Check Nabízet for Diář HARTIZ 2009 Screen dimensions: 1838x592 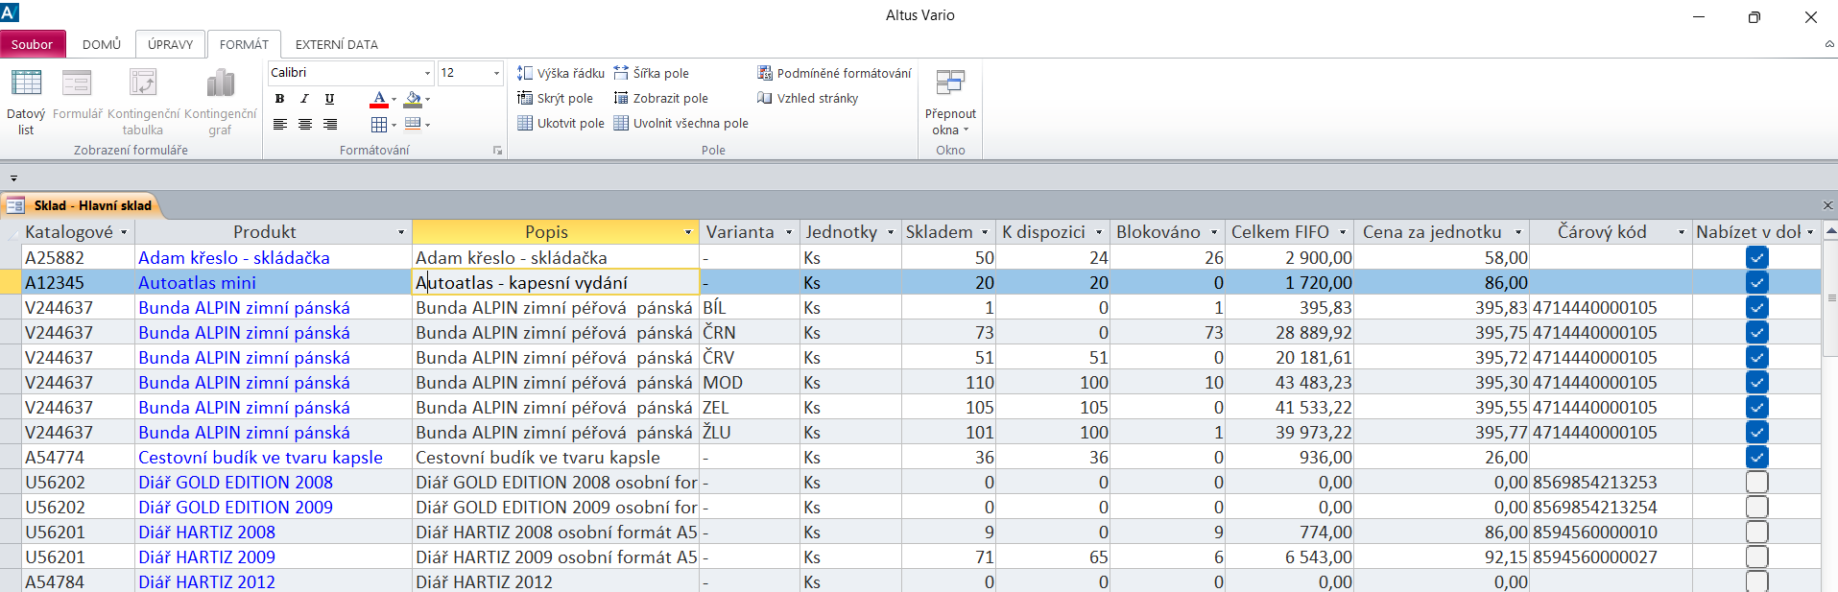(1756, 556)
